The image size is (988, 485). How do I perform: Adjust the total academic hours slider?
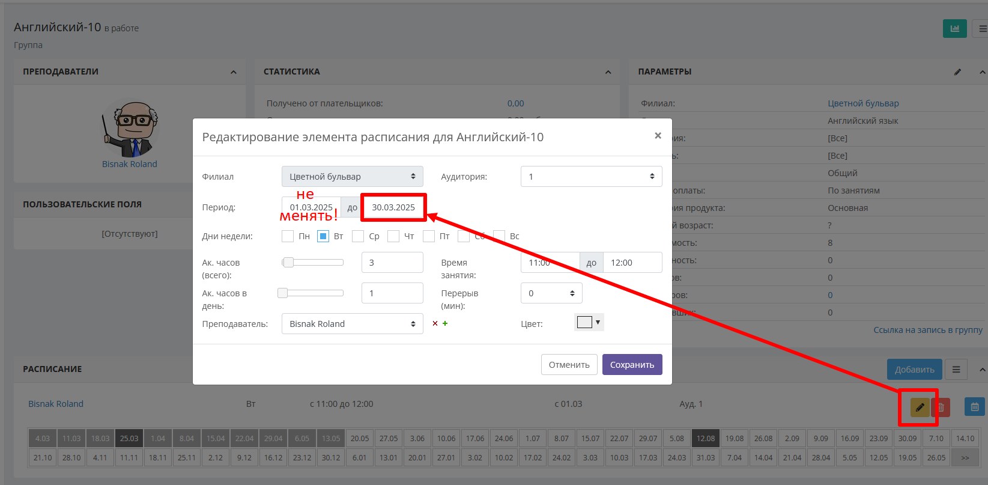[x=313, y=262]
